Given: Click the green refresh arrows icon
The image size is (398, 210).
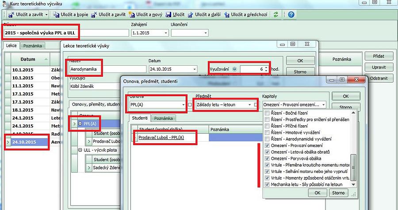Looking at the screenshot, I should [x=276, y=15].
